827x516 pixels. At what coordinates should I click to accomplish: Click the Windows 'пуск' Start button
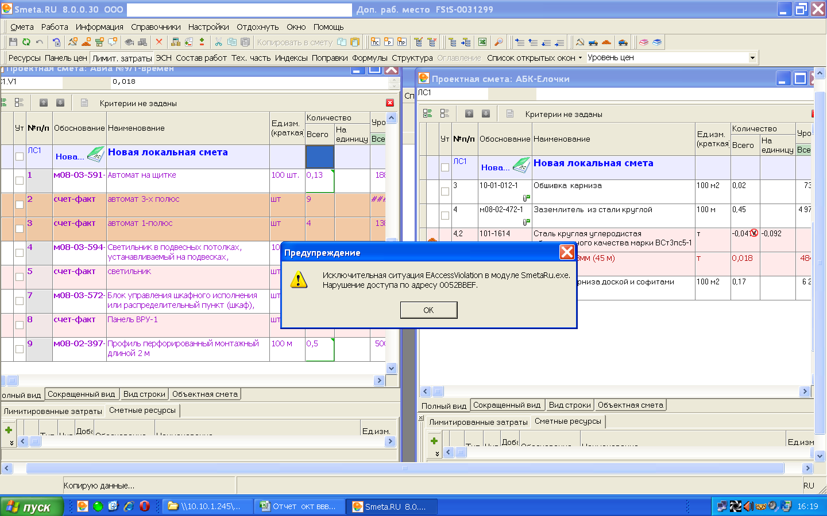point(31,507)
